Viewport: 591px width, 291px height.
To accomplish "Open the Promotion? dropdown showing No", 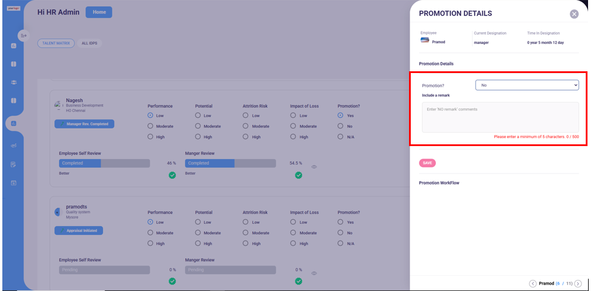I will pyautogui.click(x=527, y=85).
